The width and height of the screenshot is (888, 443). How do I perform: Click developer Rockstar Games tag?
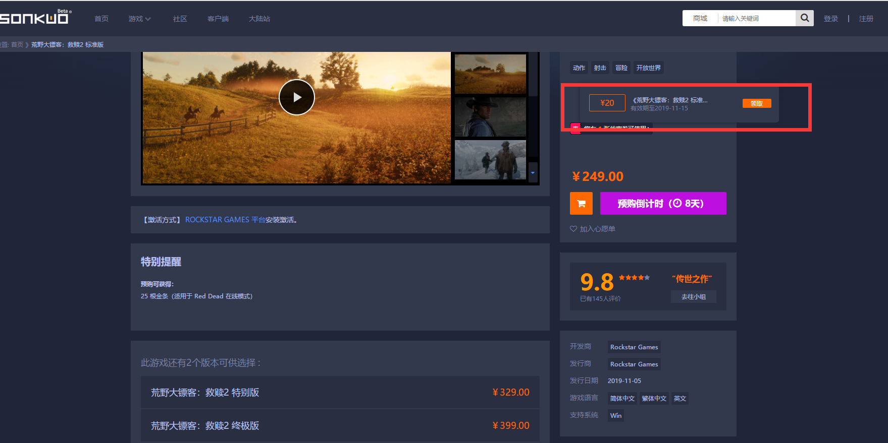pos(634,347)
